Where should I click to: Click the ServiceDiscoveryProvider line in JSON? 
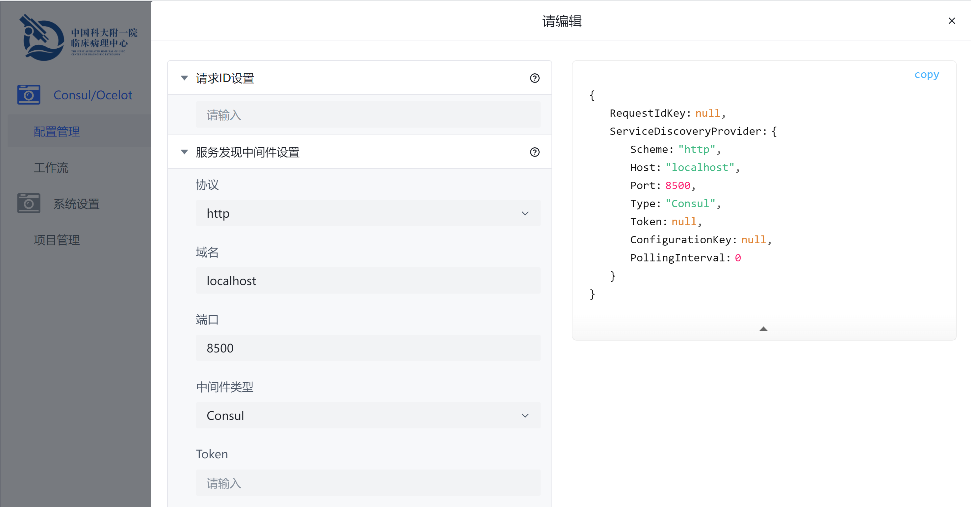693,131
